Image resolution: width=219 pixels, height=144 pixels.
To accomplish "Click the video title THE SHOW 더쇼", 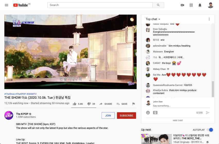I will pos(37,97).
